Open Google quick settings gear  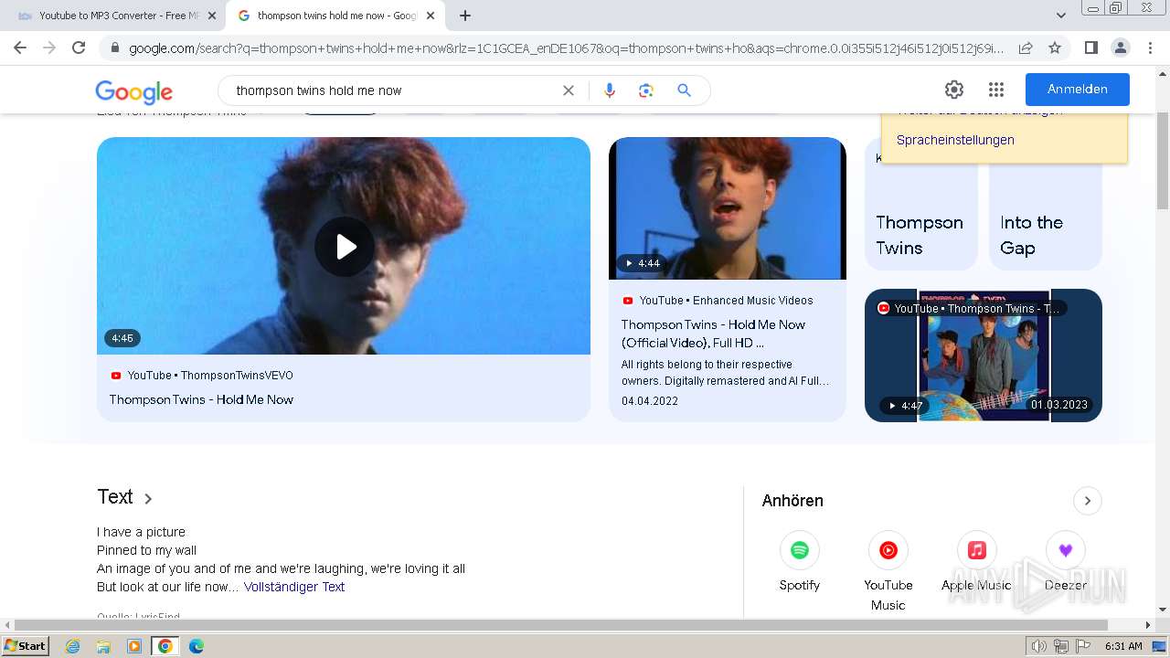(954, 90)
